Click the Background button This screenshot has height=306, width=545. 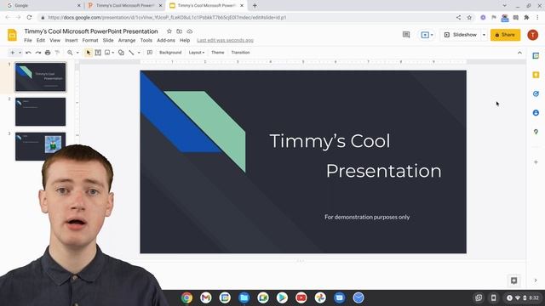(x=170, y=53)
